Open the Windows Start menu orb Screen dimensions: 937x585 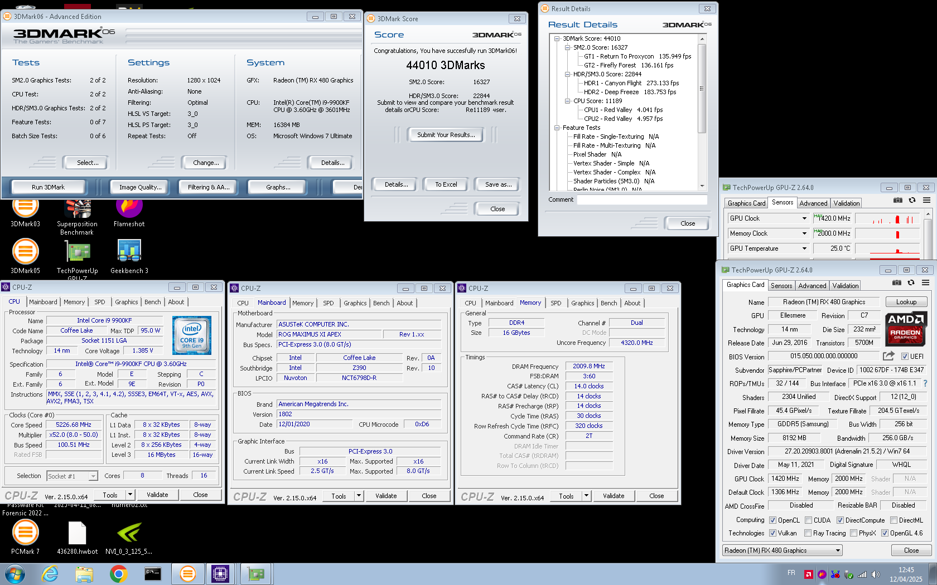(14, 574)
